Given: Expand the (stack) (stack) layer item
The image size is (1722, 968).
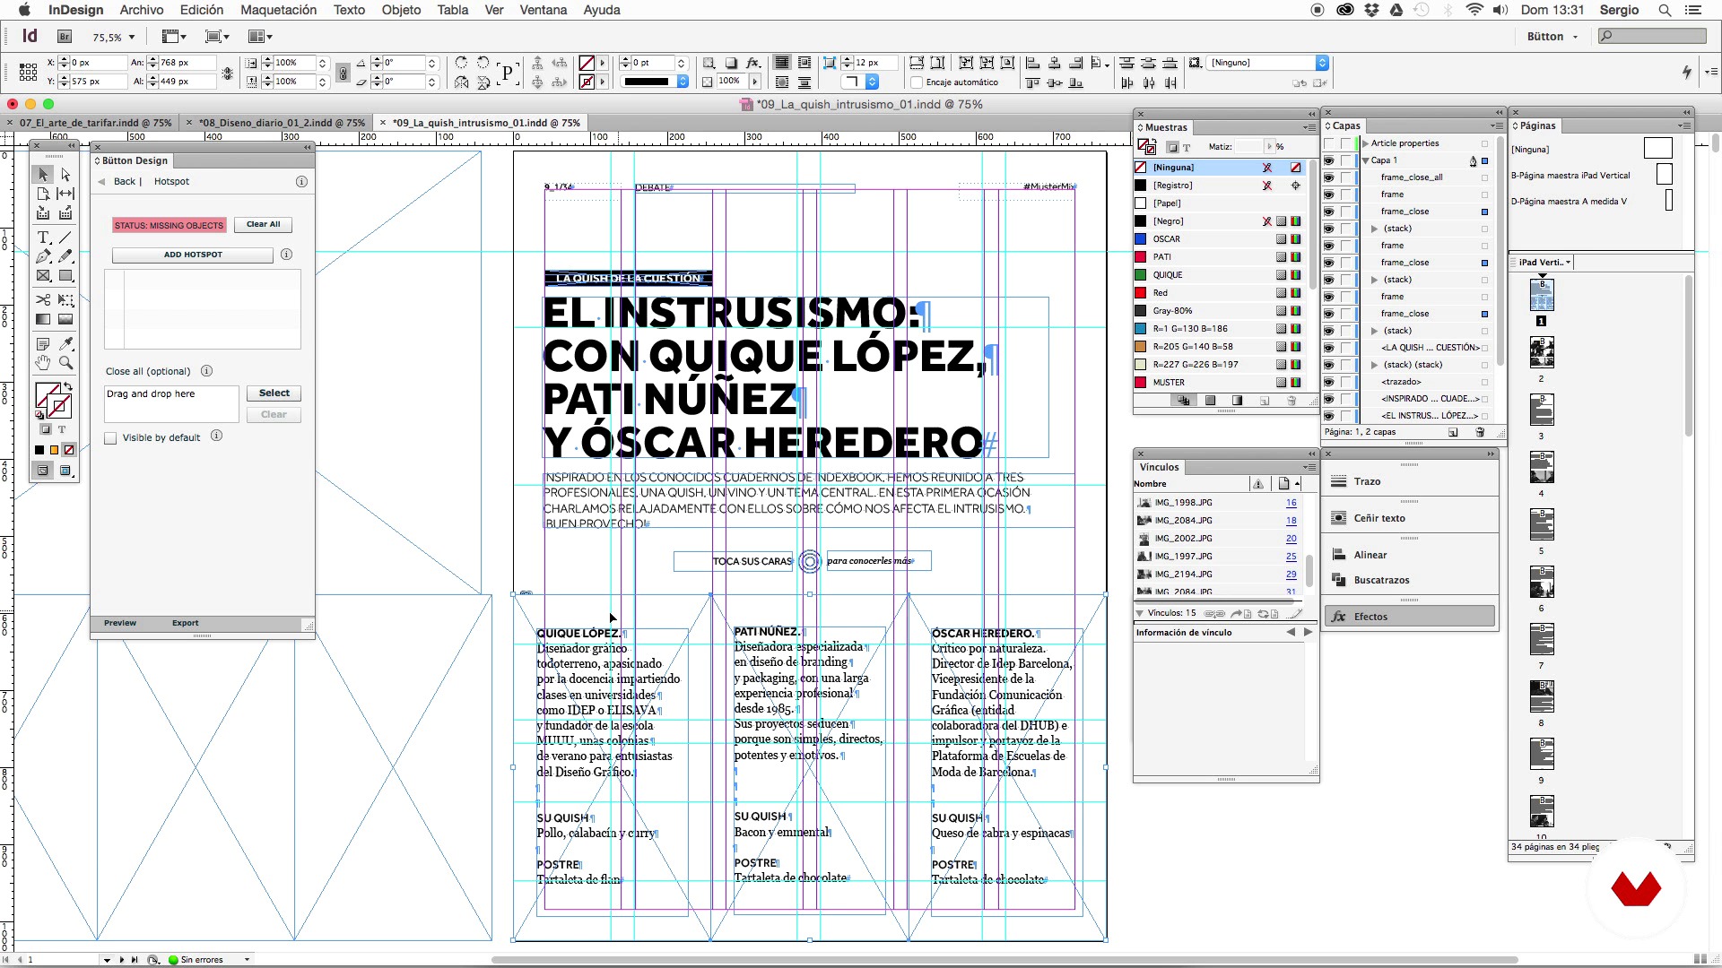Looking at the screenshot, I should [x=1374, y=365].
